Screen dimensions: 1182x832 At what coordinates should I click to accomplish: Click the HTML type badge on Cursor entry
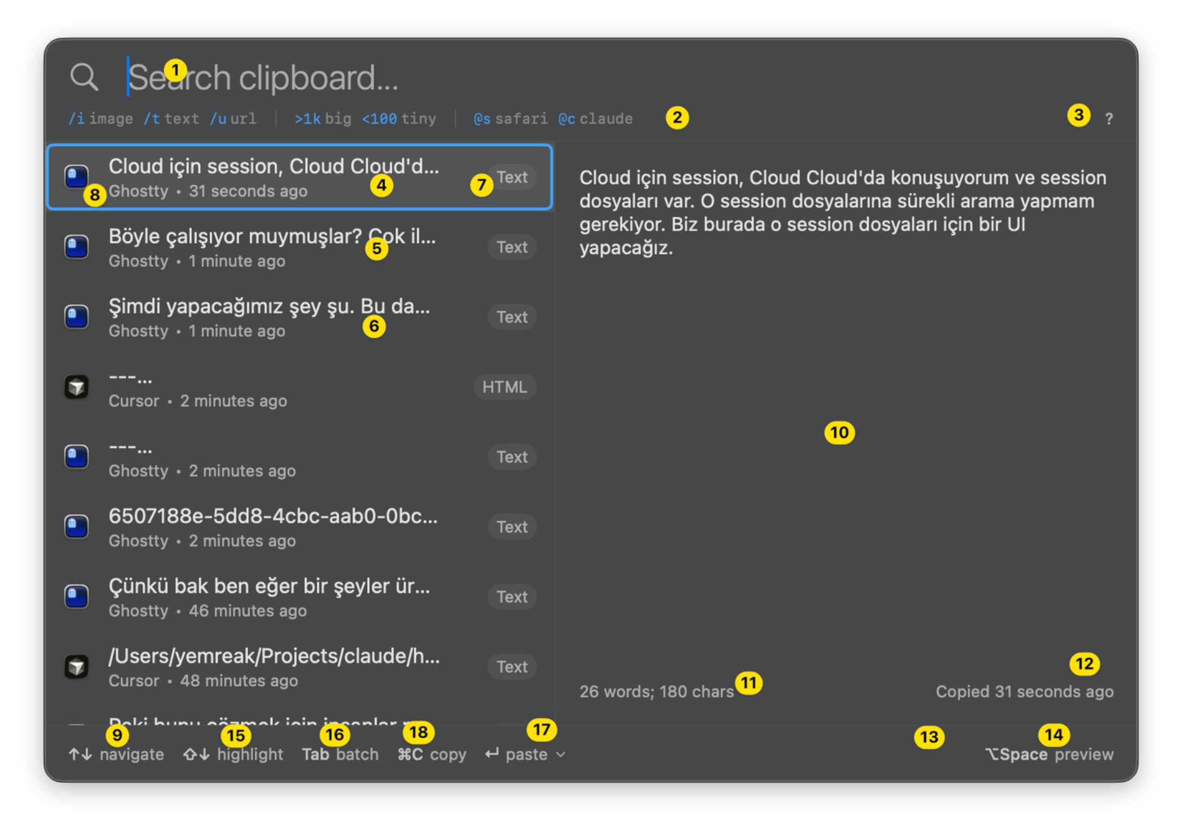click(505, 387)
